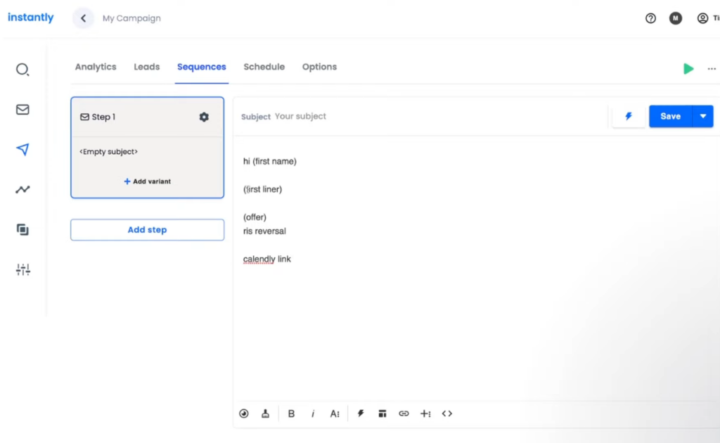Select the Campaigns paper plane icon
Screen dimensions: 720x443
(22, 149)
